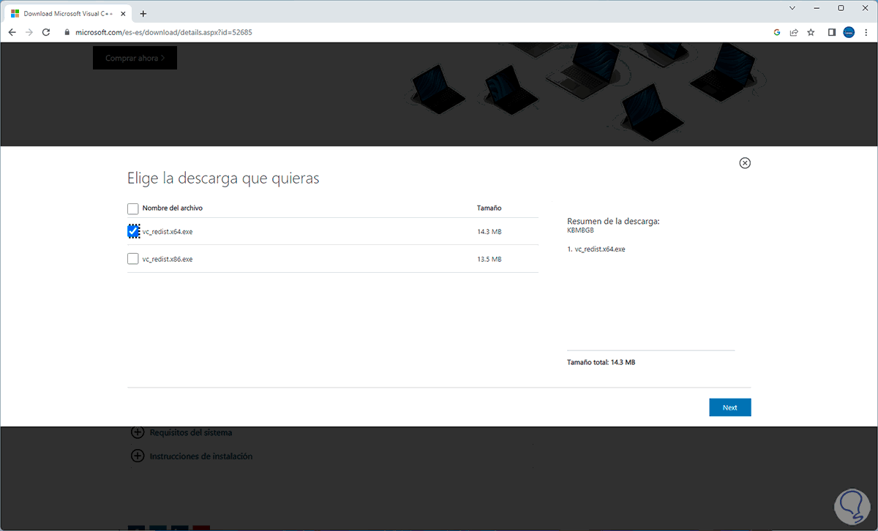The width and height of the screenshot is (878, 531).
Task: Toggle the Nombre del archivo select-all checkbox
Action: 132,208
